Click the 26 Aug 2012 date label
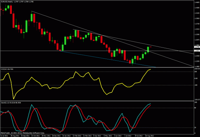 (149, 136)
